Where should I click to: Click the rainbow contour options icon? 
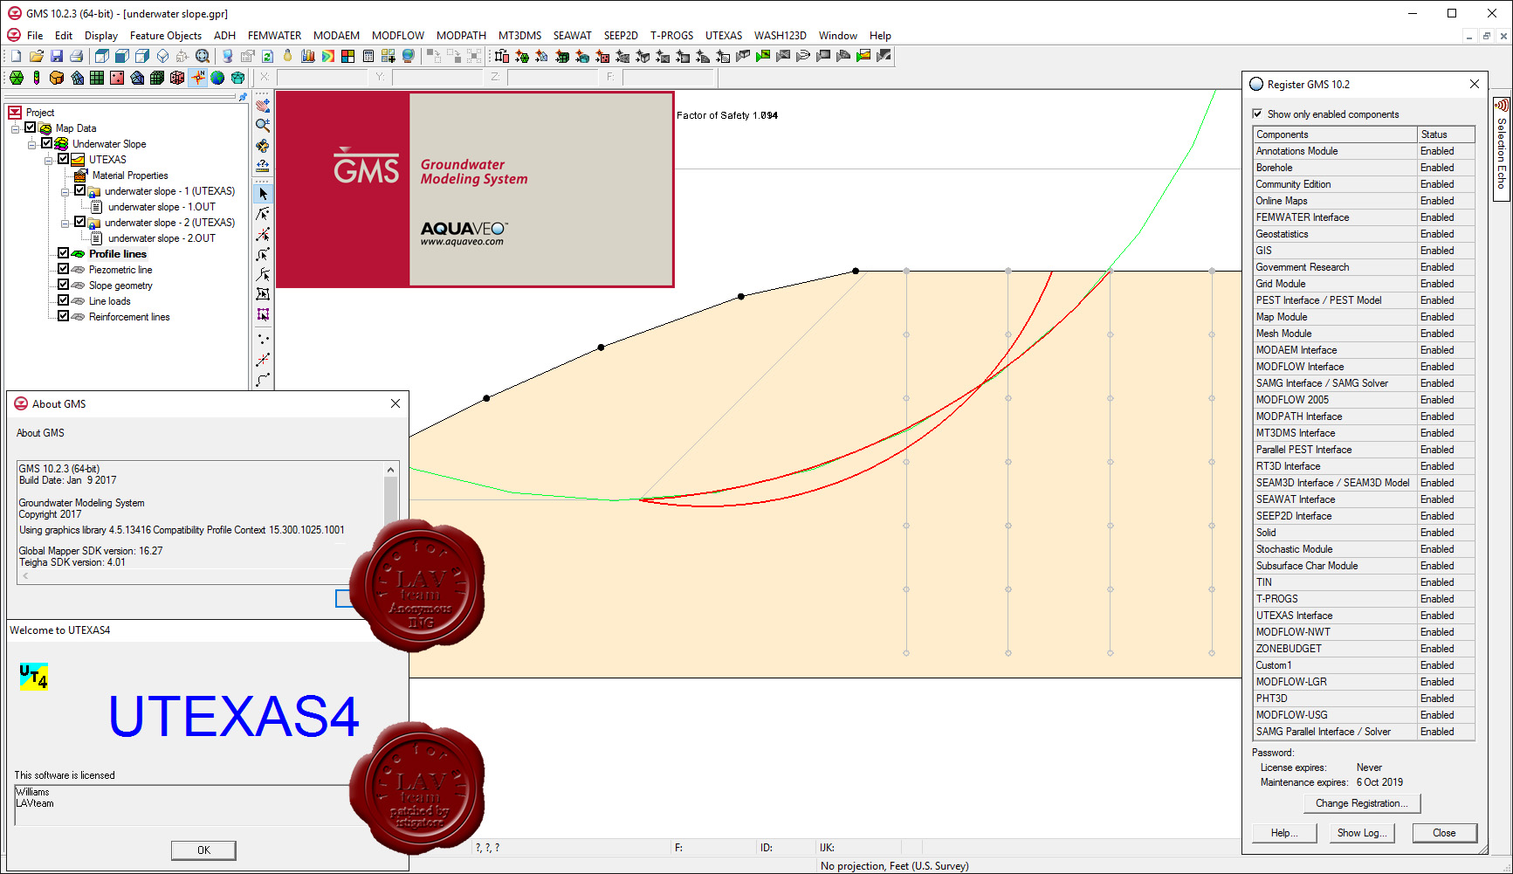coord(327,56)
